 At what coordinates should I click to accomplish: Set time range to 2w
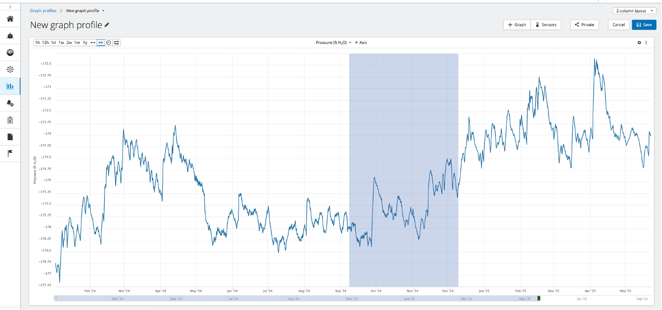point(69,42)
